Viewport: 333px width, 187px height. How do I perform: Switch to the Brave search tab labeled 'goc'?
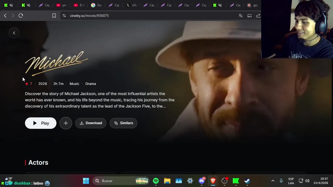tap(252, 5)
